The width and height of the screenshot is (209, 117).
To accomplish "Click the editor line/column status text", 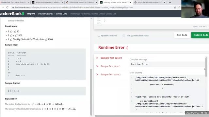I will (x=201, y=27).
